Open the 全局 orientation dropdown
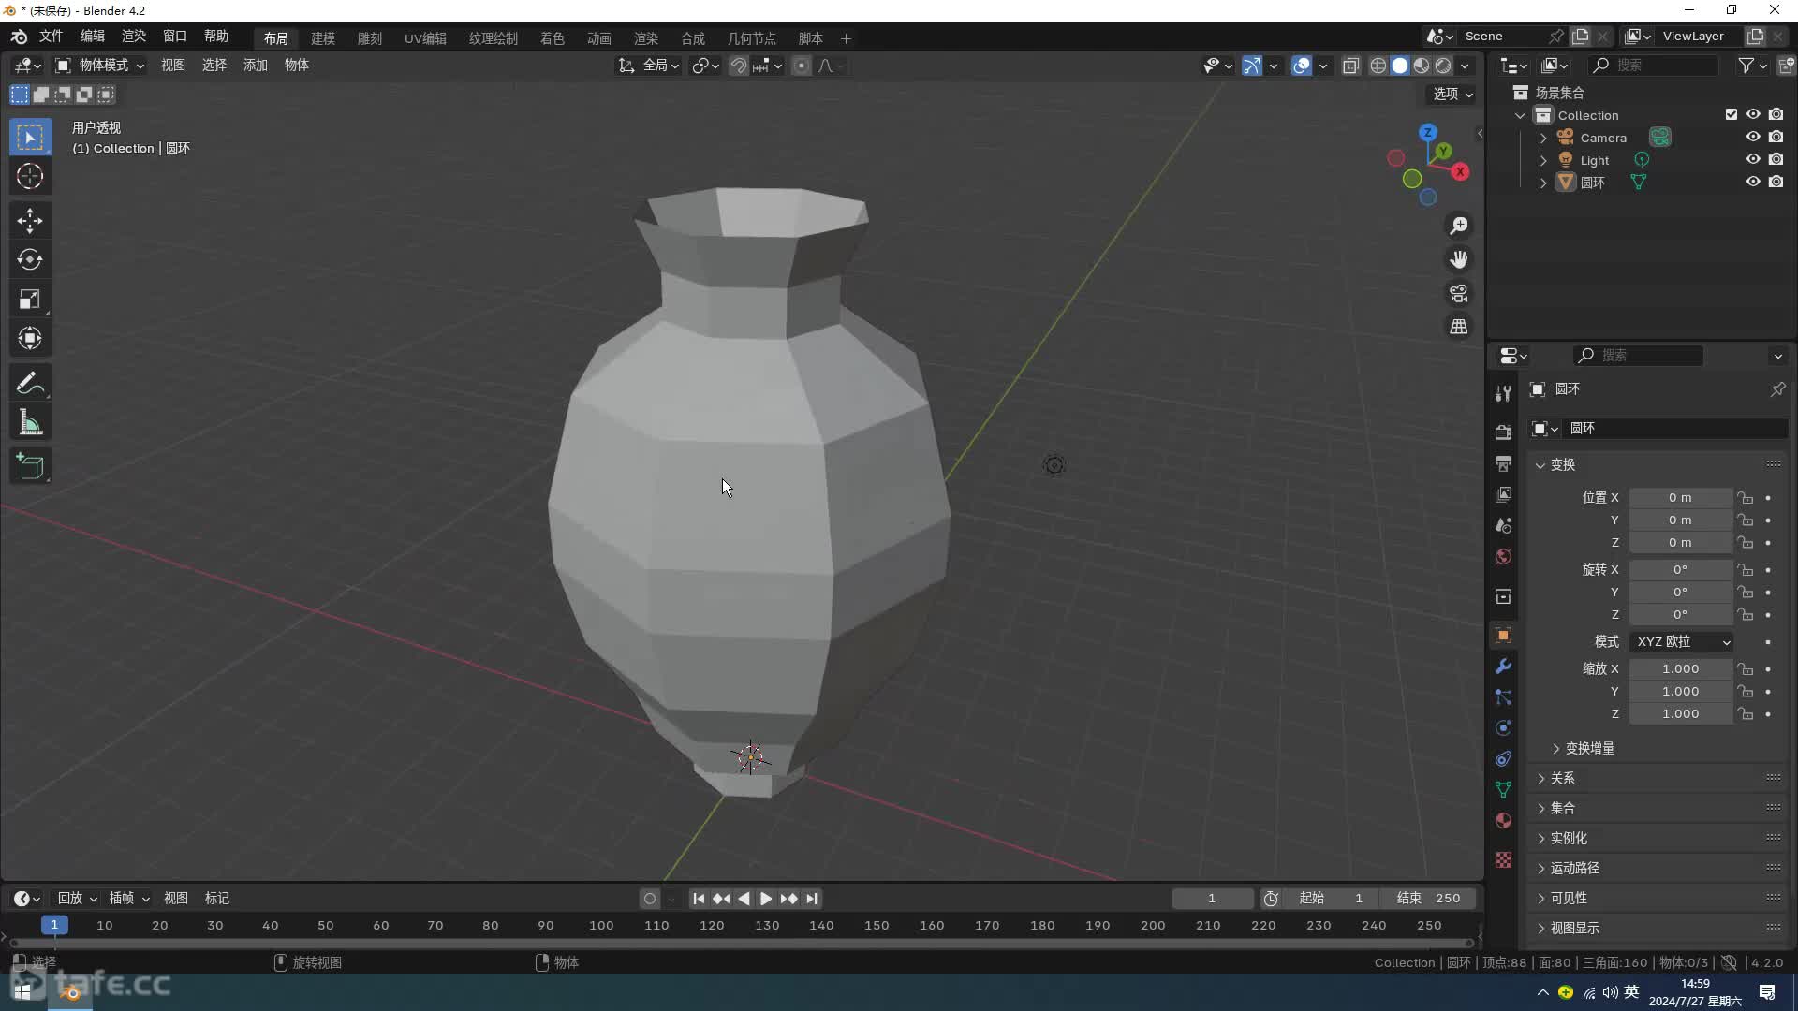The image size is (1798, 1011). pos(649,66)
